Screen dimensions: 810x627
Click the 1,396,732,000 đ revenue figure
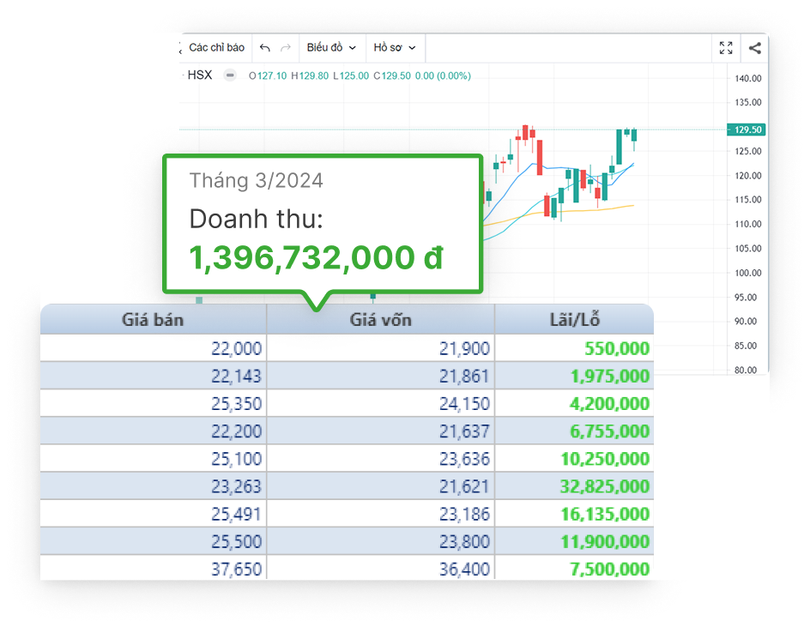point(316,257)
